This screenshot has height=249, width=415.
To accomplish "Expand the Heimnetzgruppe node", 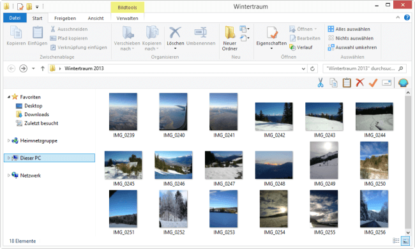I will click(9, 140).
